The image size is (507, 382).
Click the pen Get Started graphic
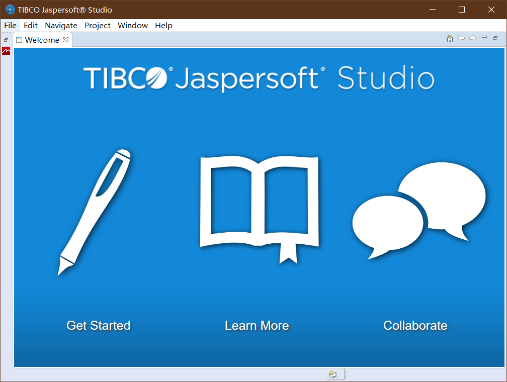coord(93,211)
